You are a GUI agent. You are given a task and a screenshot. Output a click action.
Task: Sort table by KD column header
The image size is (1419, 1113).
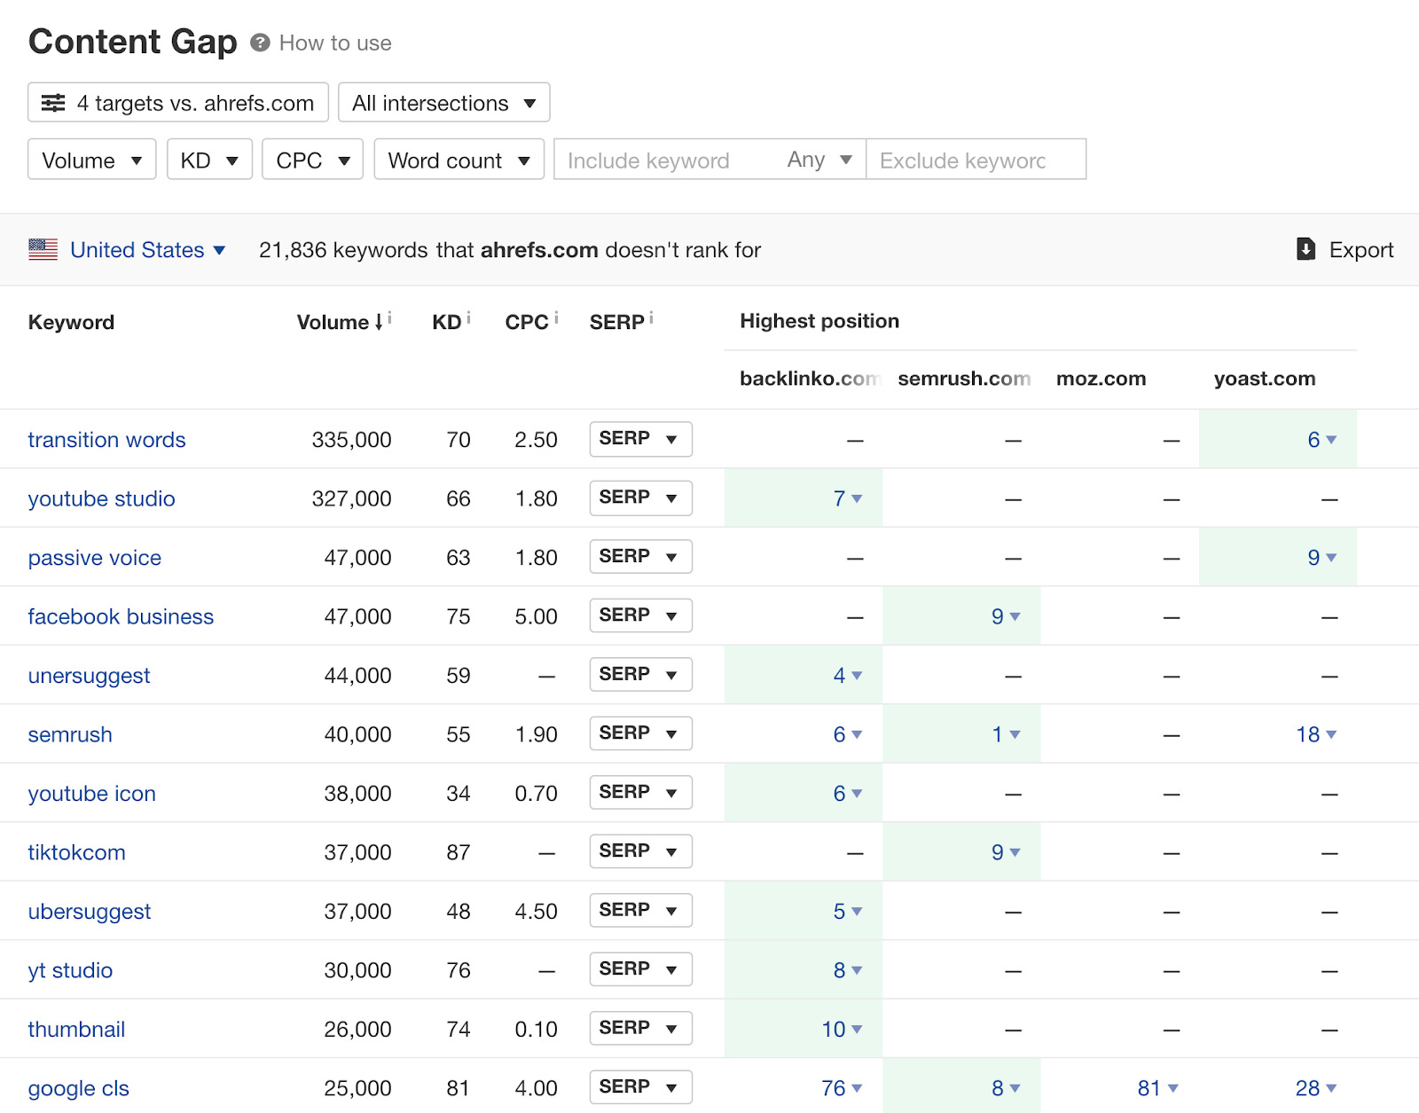(x=446, y=322)
